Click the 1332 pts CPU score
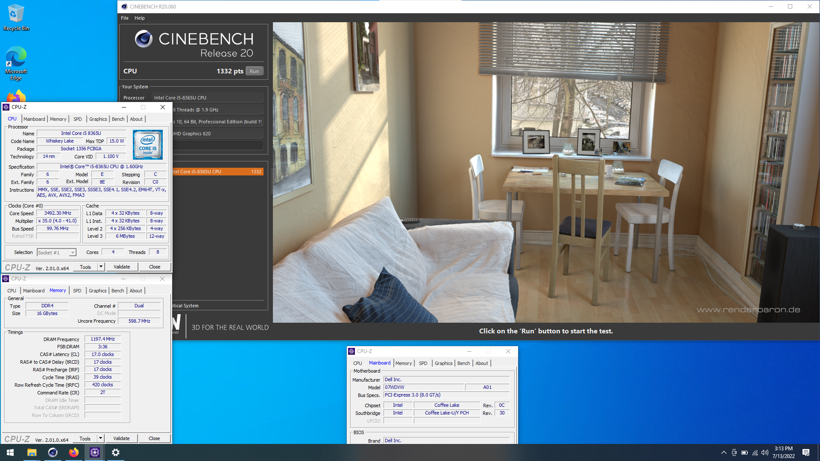This screenshot has height=461, width=820. click(x=230, y=71)
